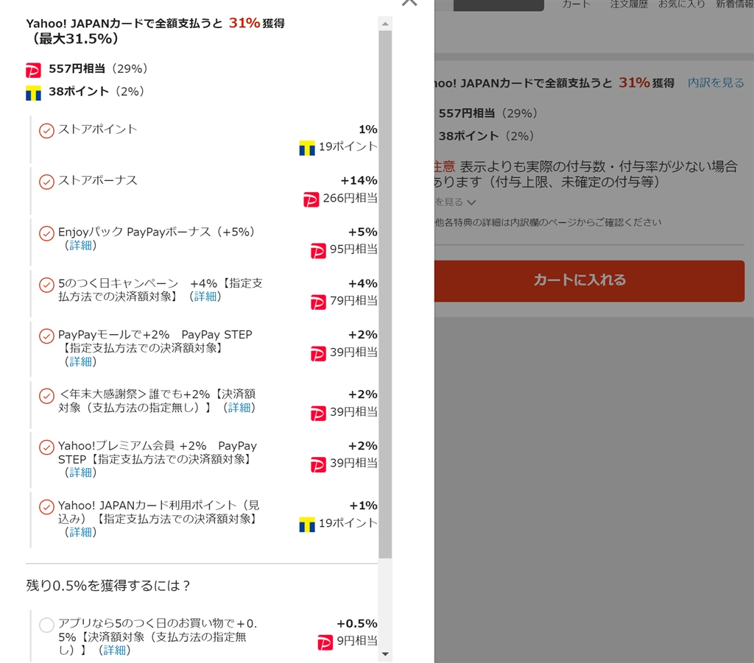The height and width of the screenshot is (663, 754).
Task: Toggle ストアポイント check mark
Action: (46, 130)
